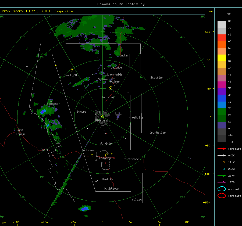Click the white 04DK arrow icon
This screenshot has height=226, width=242.
tap(222, 155)
